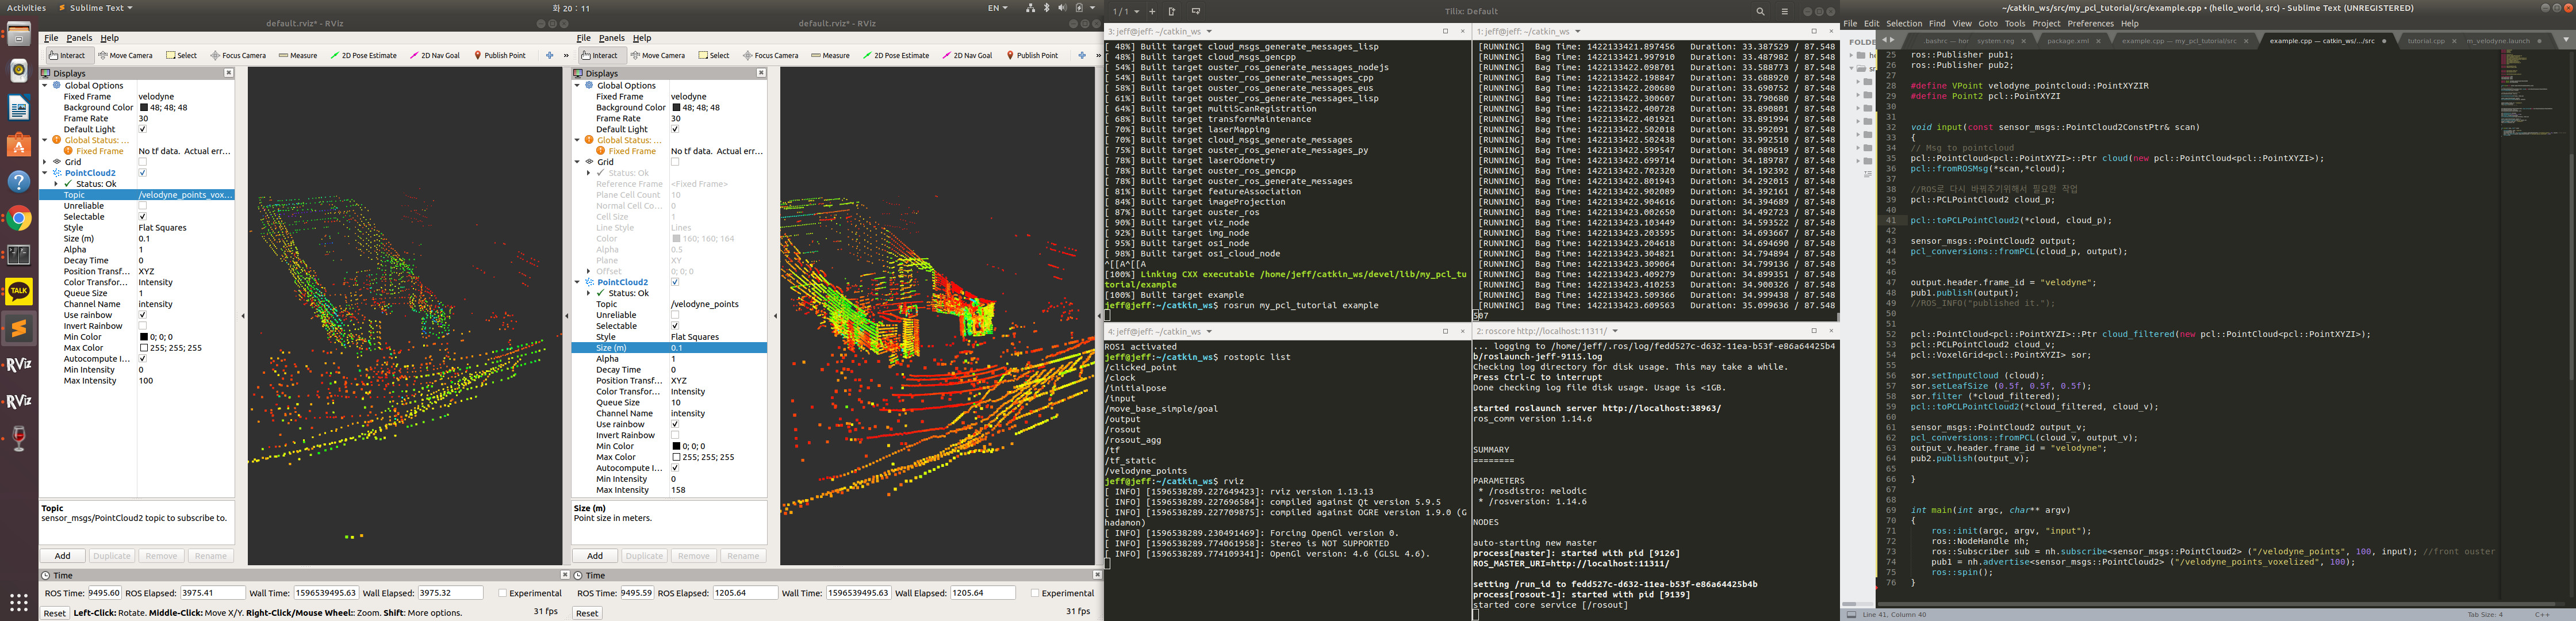Image resolution: width=2576 pixels, height=621 pixels.
Task: Click blue plus add-tool icon in left RViz
Action: coord(549,55)
